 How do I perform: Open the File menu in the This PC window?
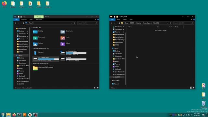click(x=17, y=19)
